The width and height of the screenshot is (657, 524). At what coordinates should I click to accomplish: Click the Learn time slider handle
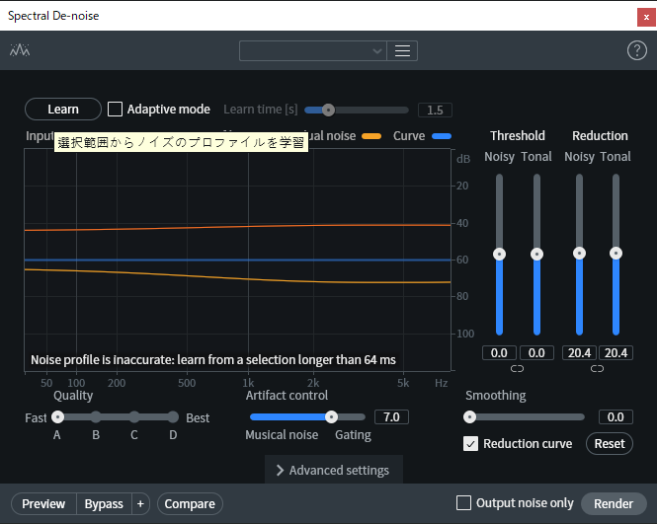point(328,111)
